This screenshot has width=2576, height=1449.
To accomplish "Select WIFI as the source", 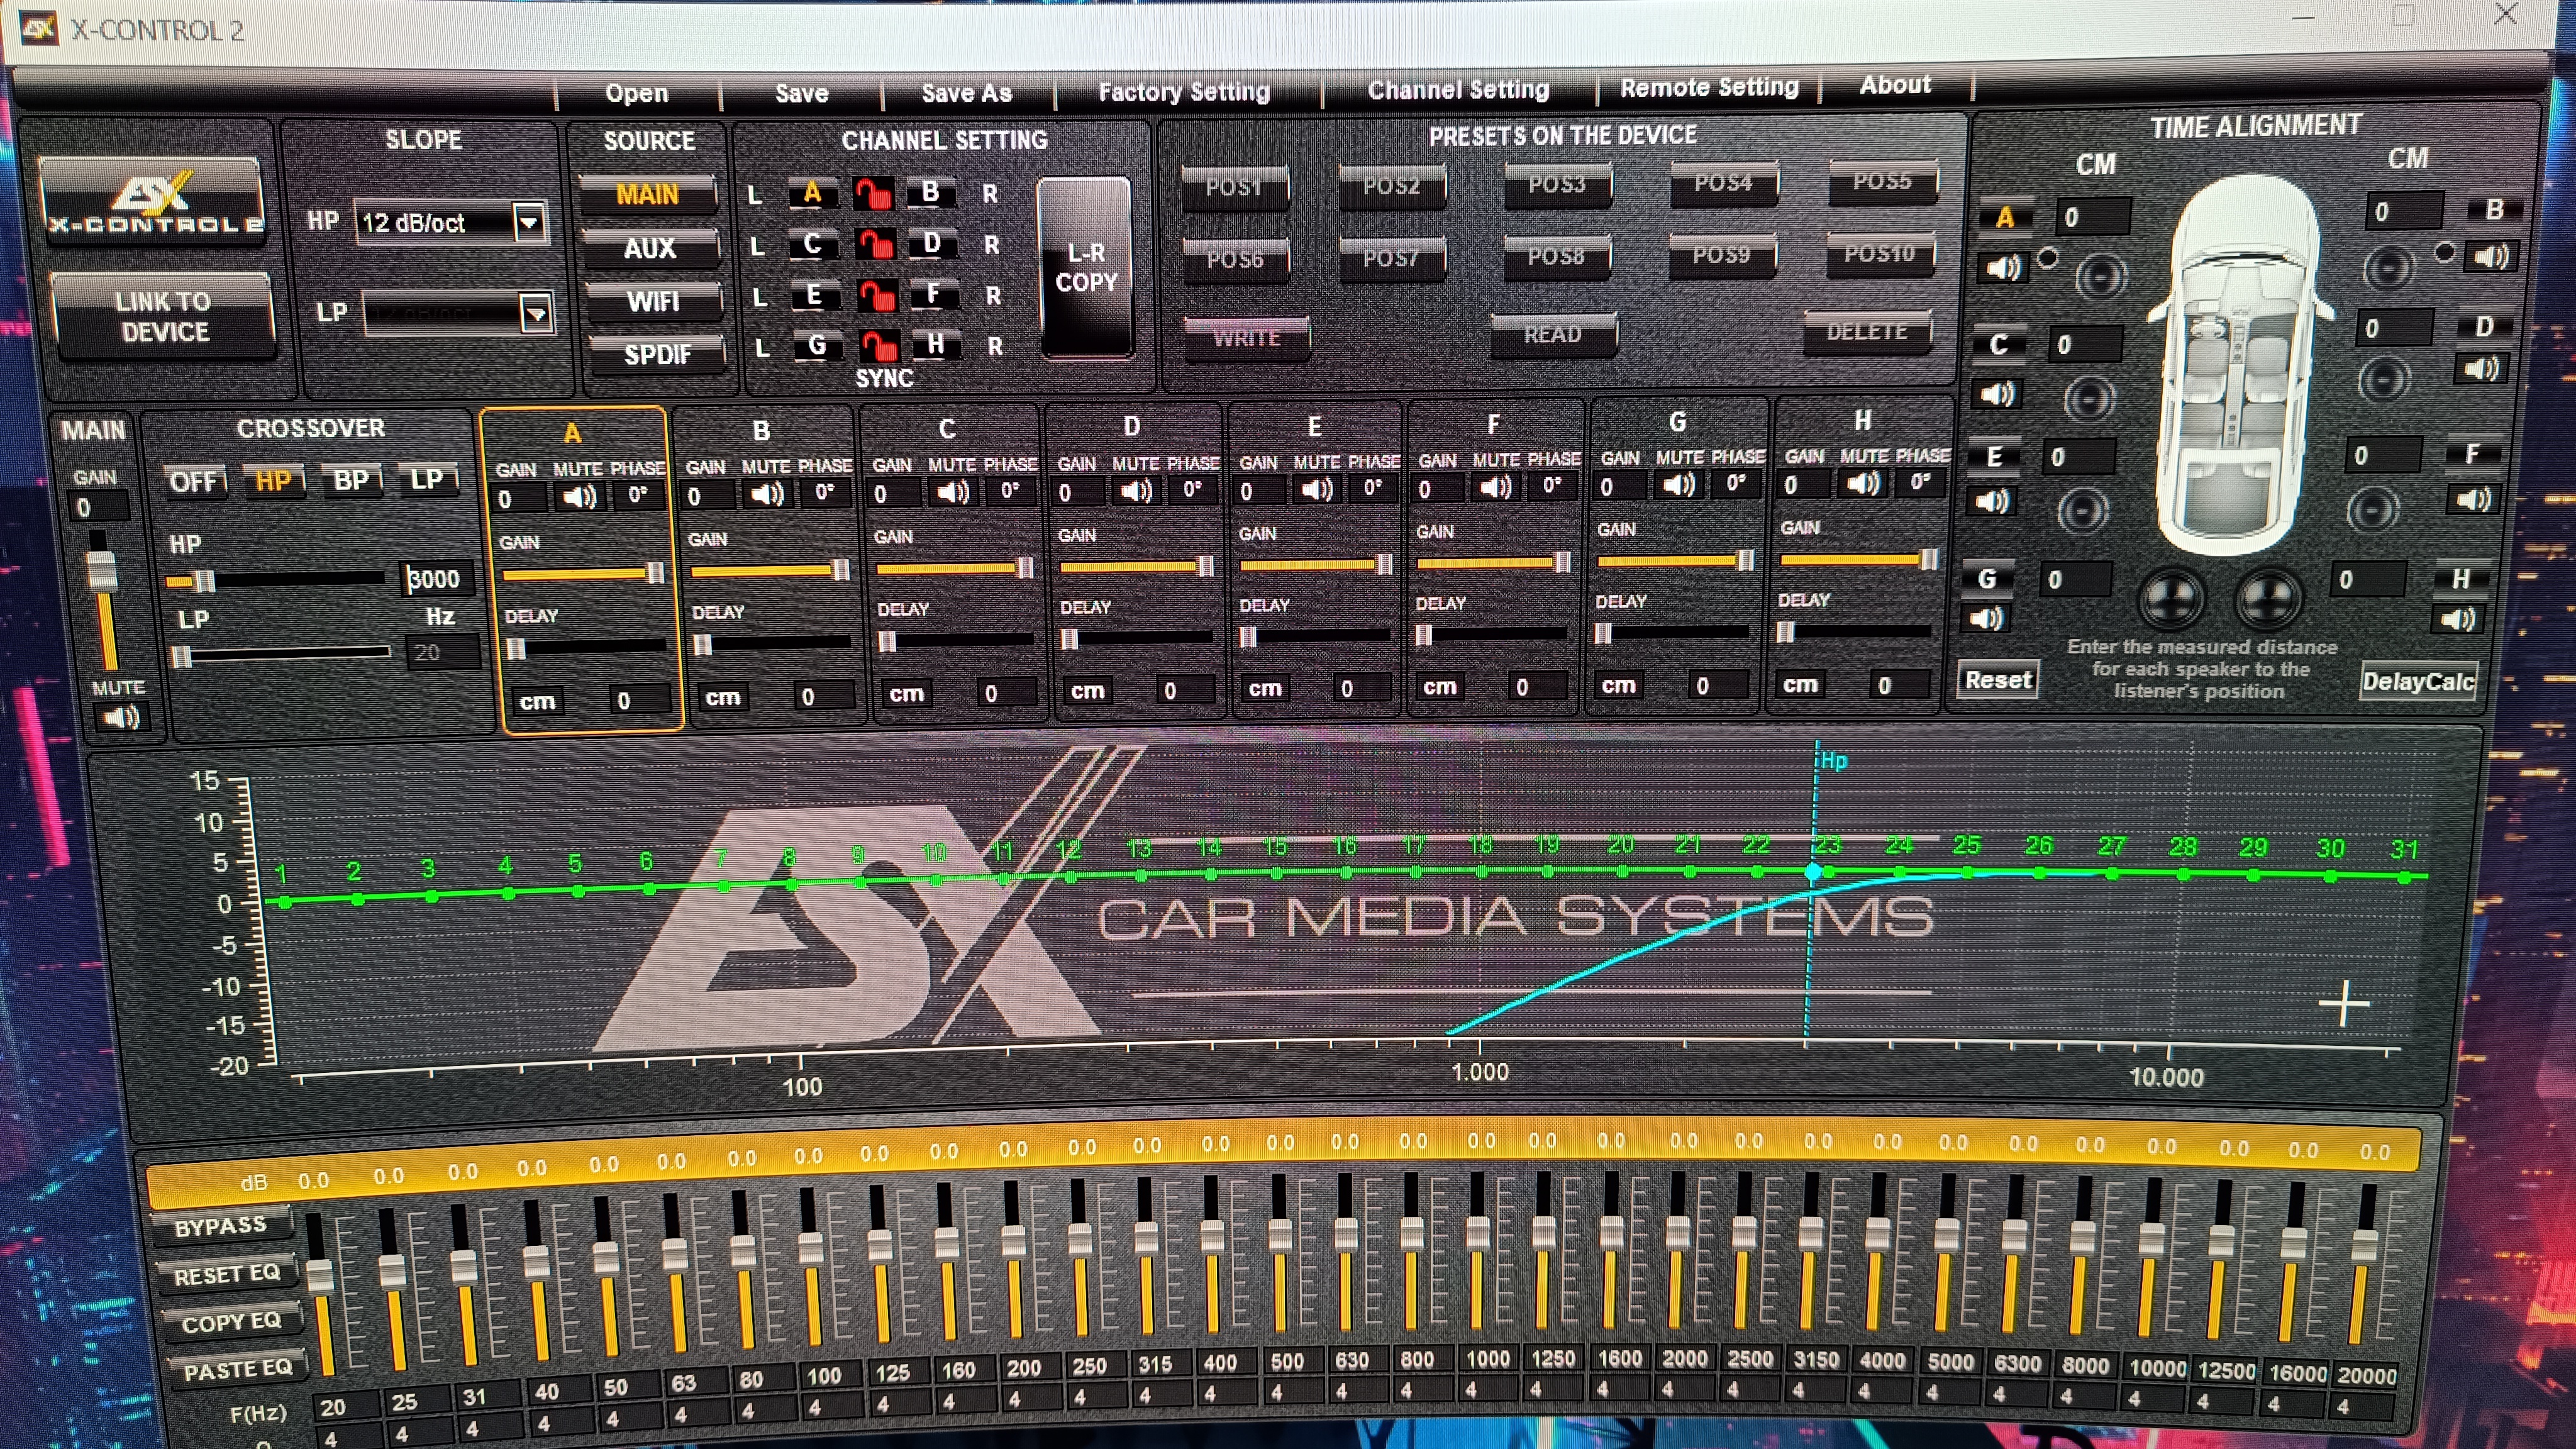I will tap(653, 301).
